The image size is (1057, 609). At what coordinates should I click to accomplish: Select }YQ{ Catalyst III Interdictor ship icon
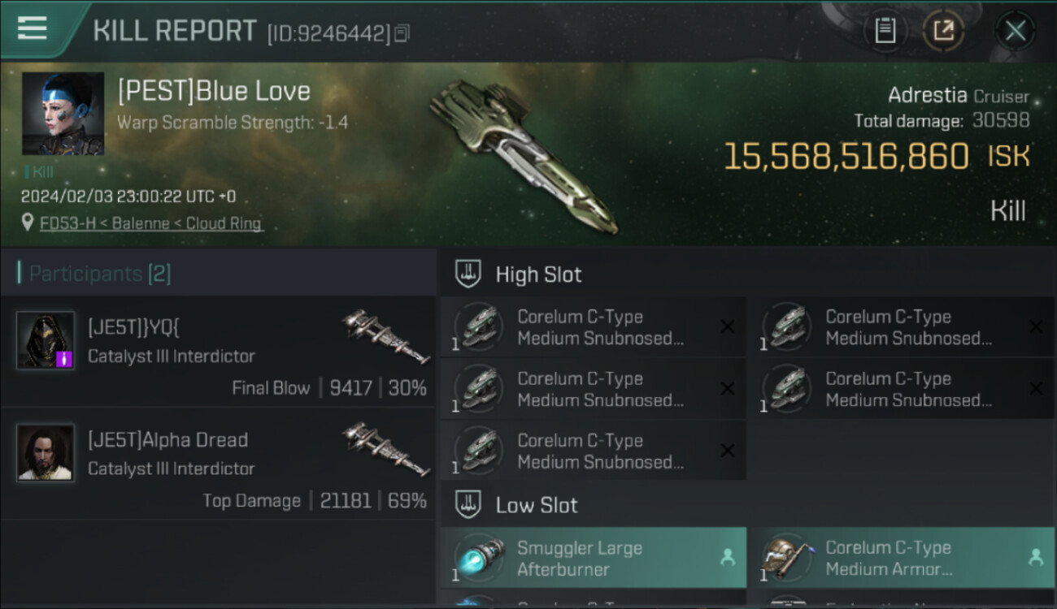386,336
